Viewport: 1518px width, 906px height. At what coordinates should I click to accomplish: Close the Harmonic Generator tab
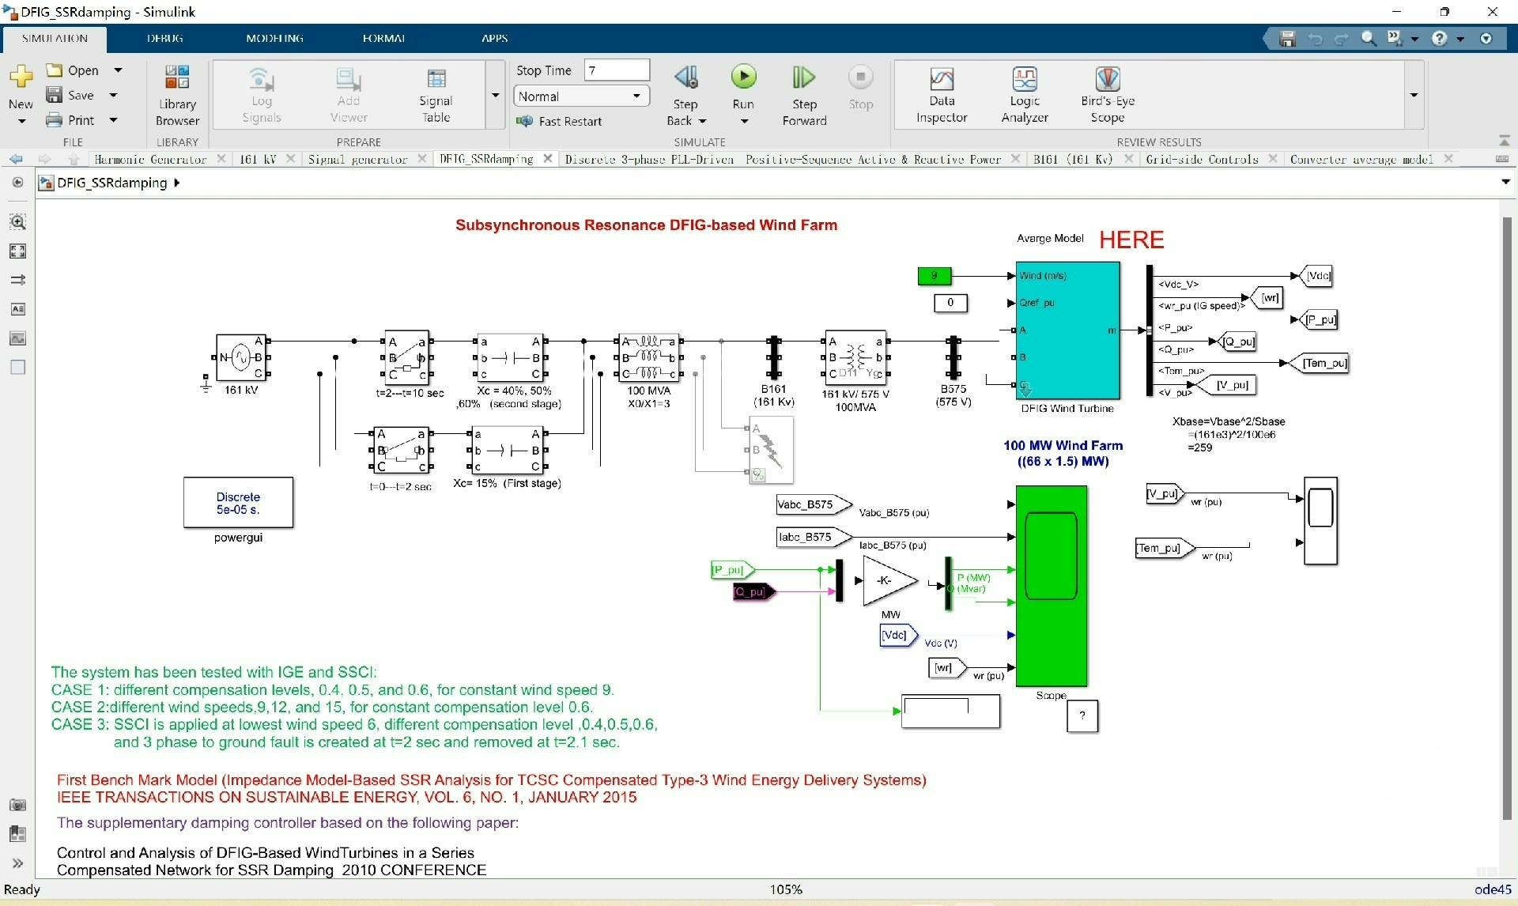[222, 159]
